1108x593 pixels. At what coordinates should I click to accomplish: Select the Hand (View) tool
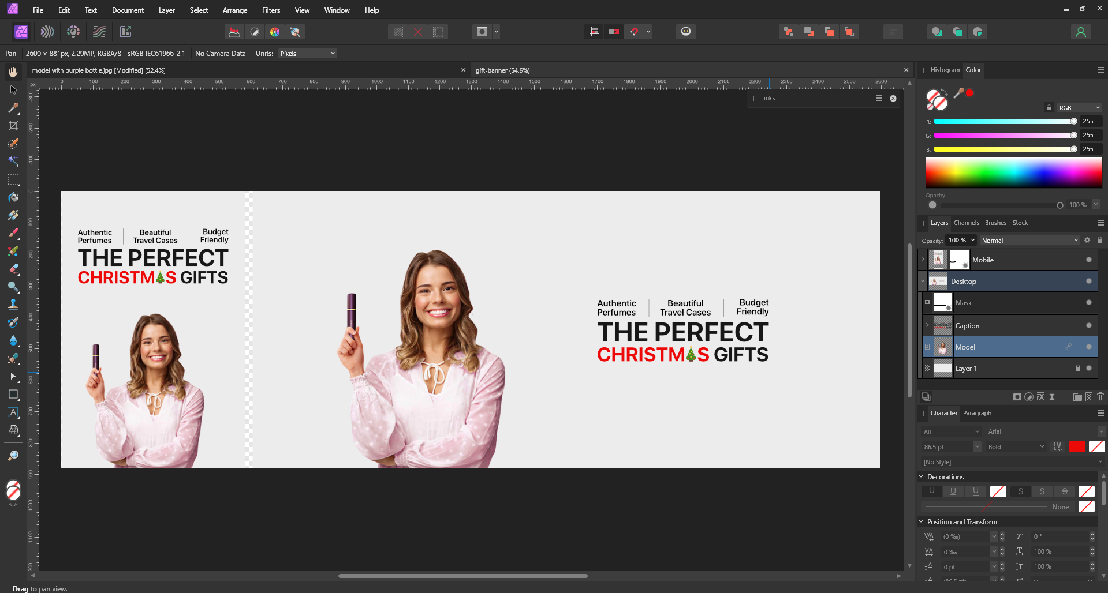click(13, 72)
